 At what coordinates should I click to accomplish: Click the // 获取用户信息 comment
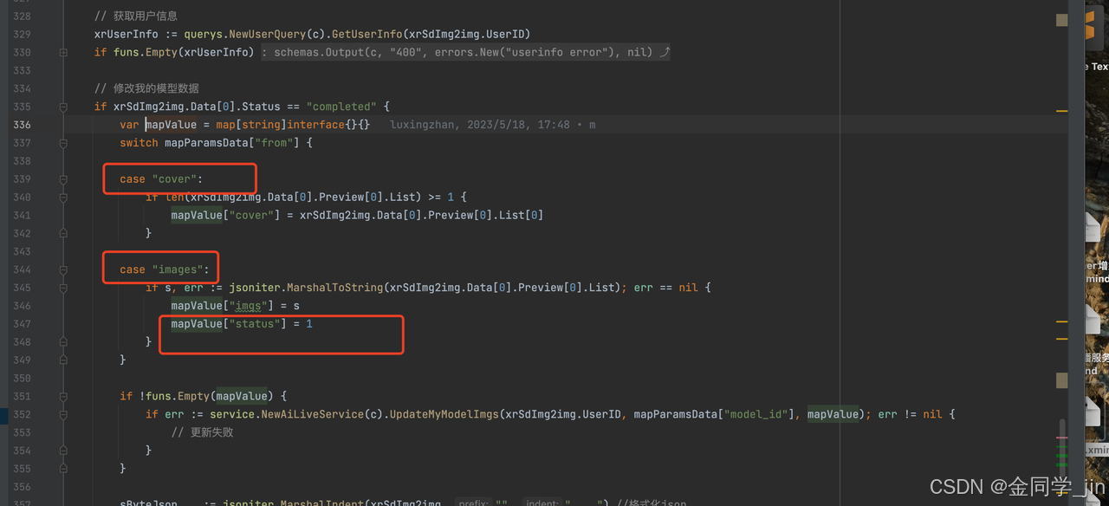pos(136,16)
